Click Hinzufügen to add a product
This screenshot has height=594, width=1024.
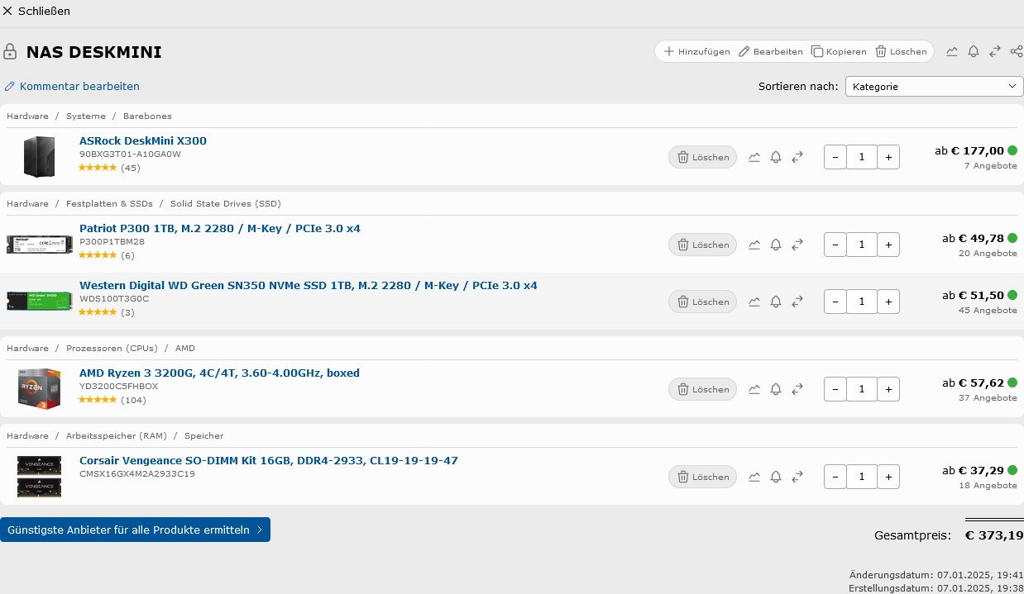click(x=697, y=51)
